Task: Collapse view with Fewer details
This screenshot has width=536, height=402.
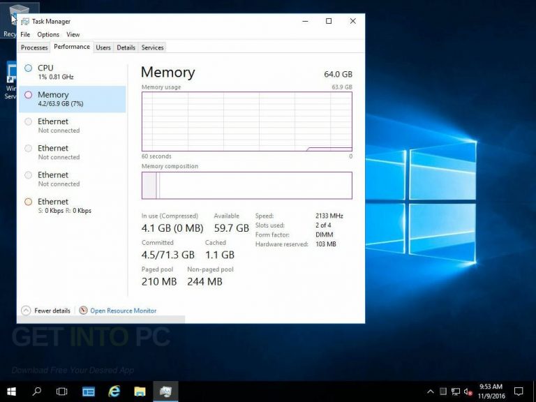Action: (46, 311)
